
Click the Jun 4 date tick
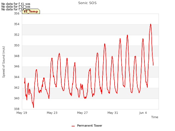coord(143,113)
